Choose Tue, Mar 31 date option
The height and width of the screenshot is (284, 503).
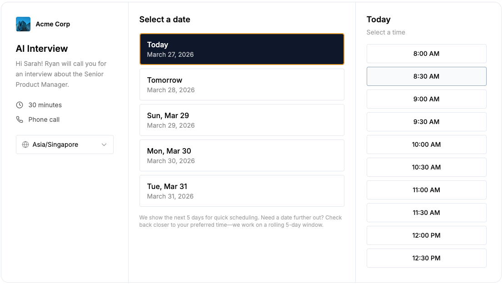(242, 191)
